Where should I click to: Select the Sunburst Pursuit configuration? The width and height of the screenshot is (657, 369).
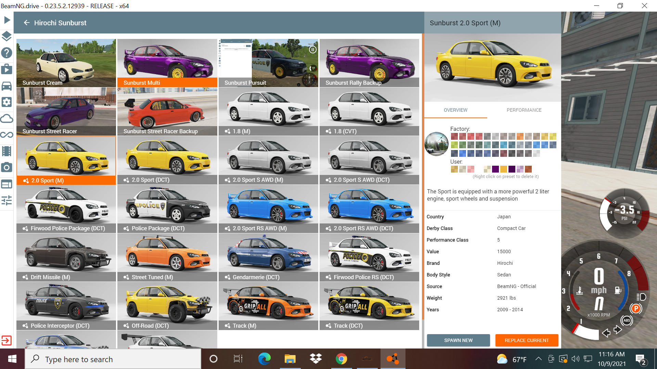(x=268, y=63)
